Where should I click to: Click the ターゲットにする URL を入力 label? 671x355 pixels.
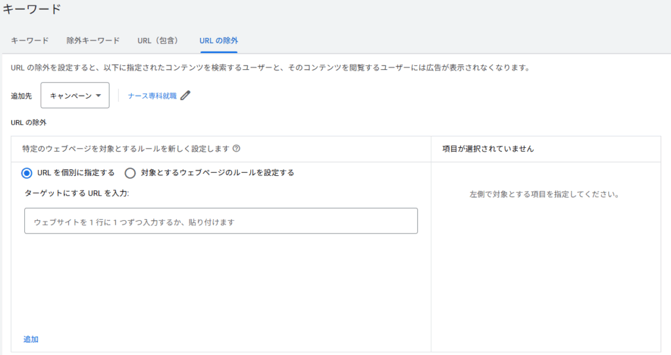coord(77,193)
